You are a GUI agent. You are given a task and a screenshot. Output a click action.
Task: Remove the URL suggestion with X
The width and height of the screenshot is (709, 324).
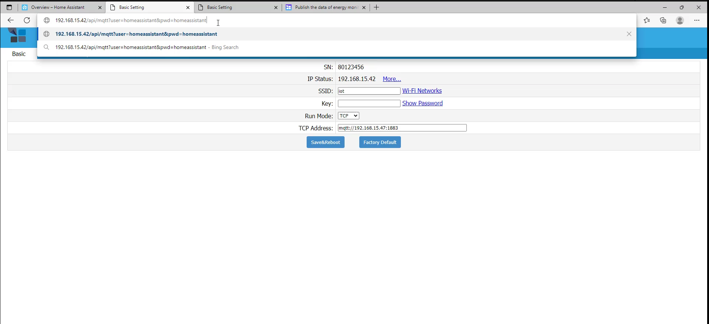(x=629, y=34)
